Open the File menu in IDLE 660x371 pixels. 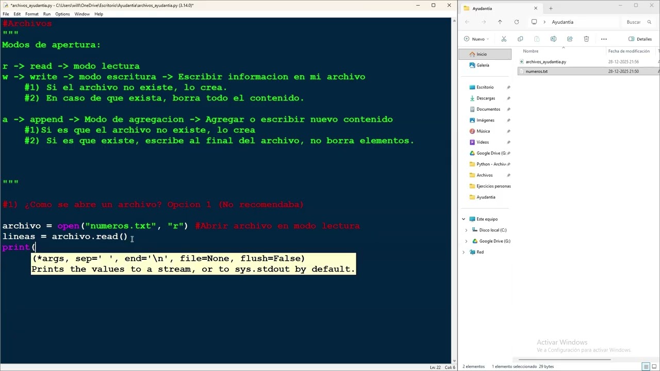[6, 14]
